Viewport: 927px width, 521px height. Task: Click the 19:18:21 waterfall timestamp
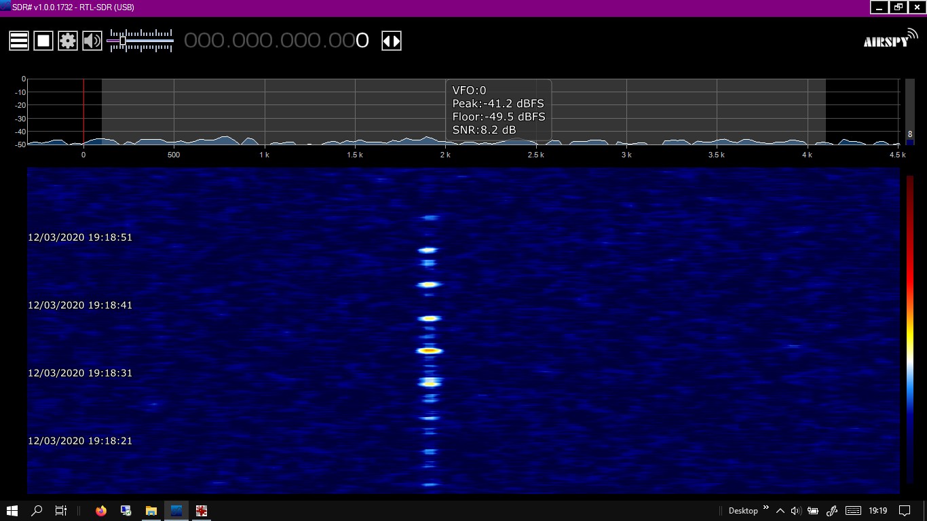click(x=80, y=441)
